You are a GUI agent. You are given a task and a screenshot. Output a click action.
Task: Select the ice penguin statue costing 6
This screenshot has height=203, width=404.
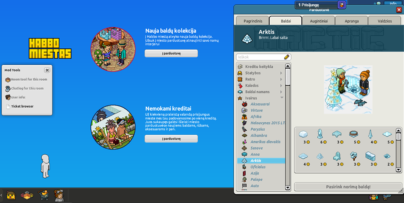pos(319,134)
